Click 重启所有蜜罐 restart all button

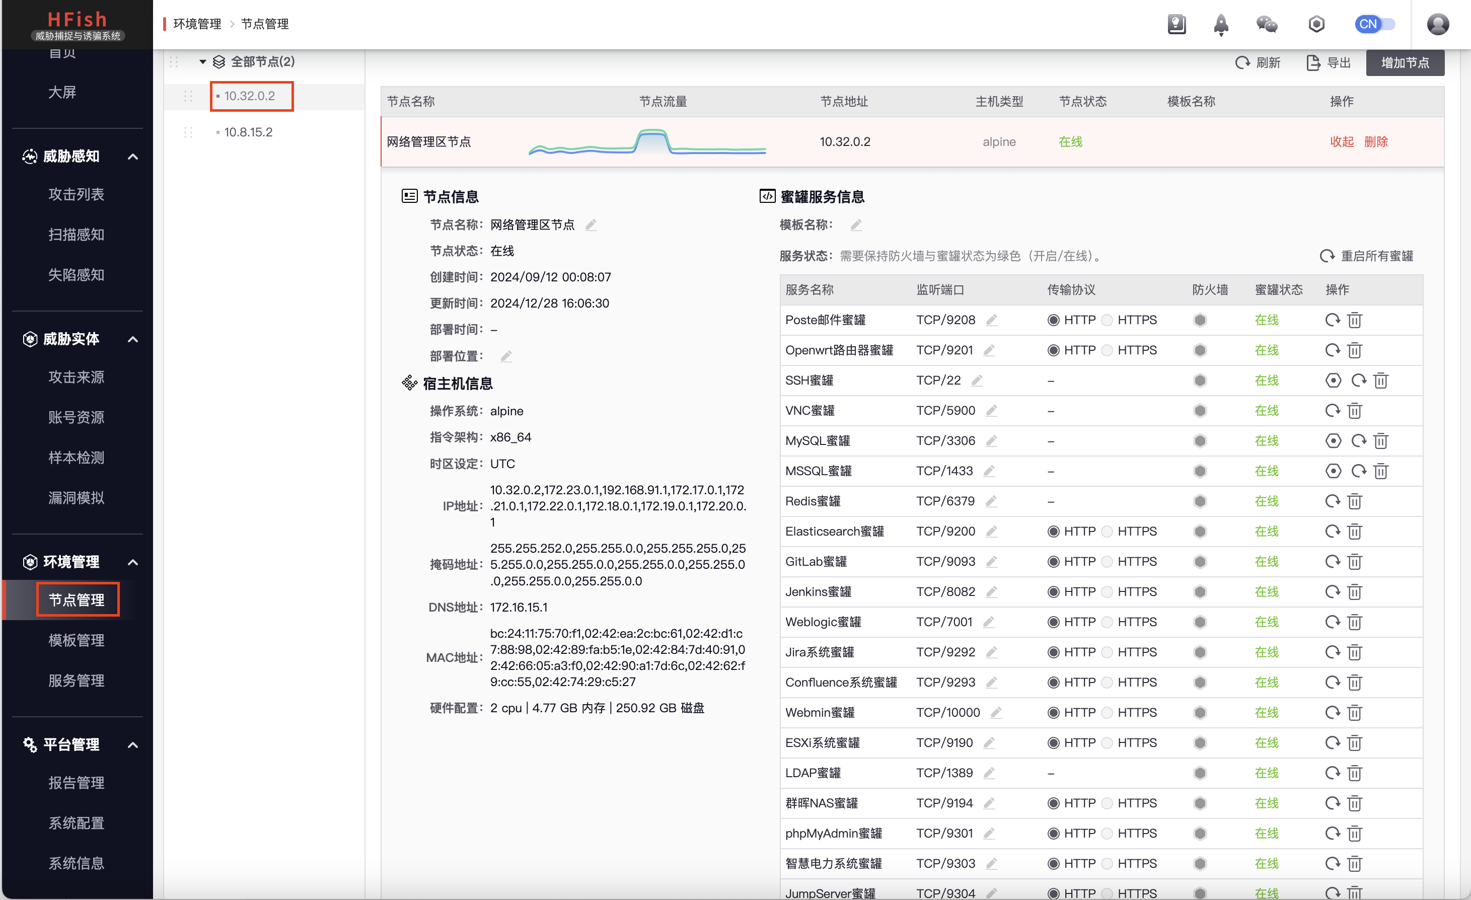[x=1366, y=256]
